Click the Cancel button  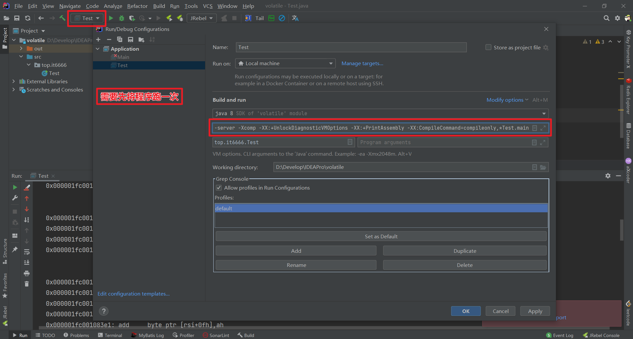pyautogui.click(x=500, y=311)
